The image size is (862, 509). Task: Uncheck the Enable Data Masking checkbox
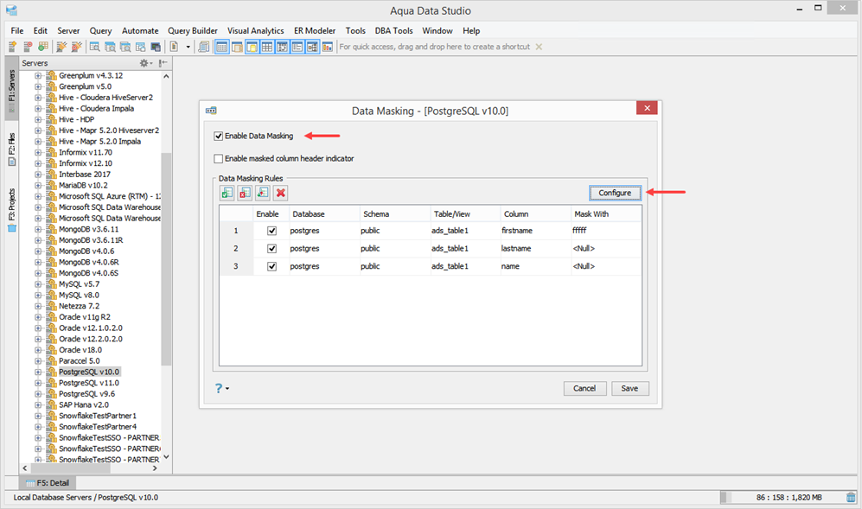[218, 136]
